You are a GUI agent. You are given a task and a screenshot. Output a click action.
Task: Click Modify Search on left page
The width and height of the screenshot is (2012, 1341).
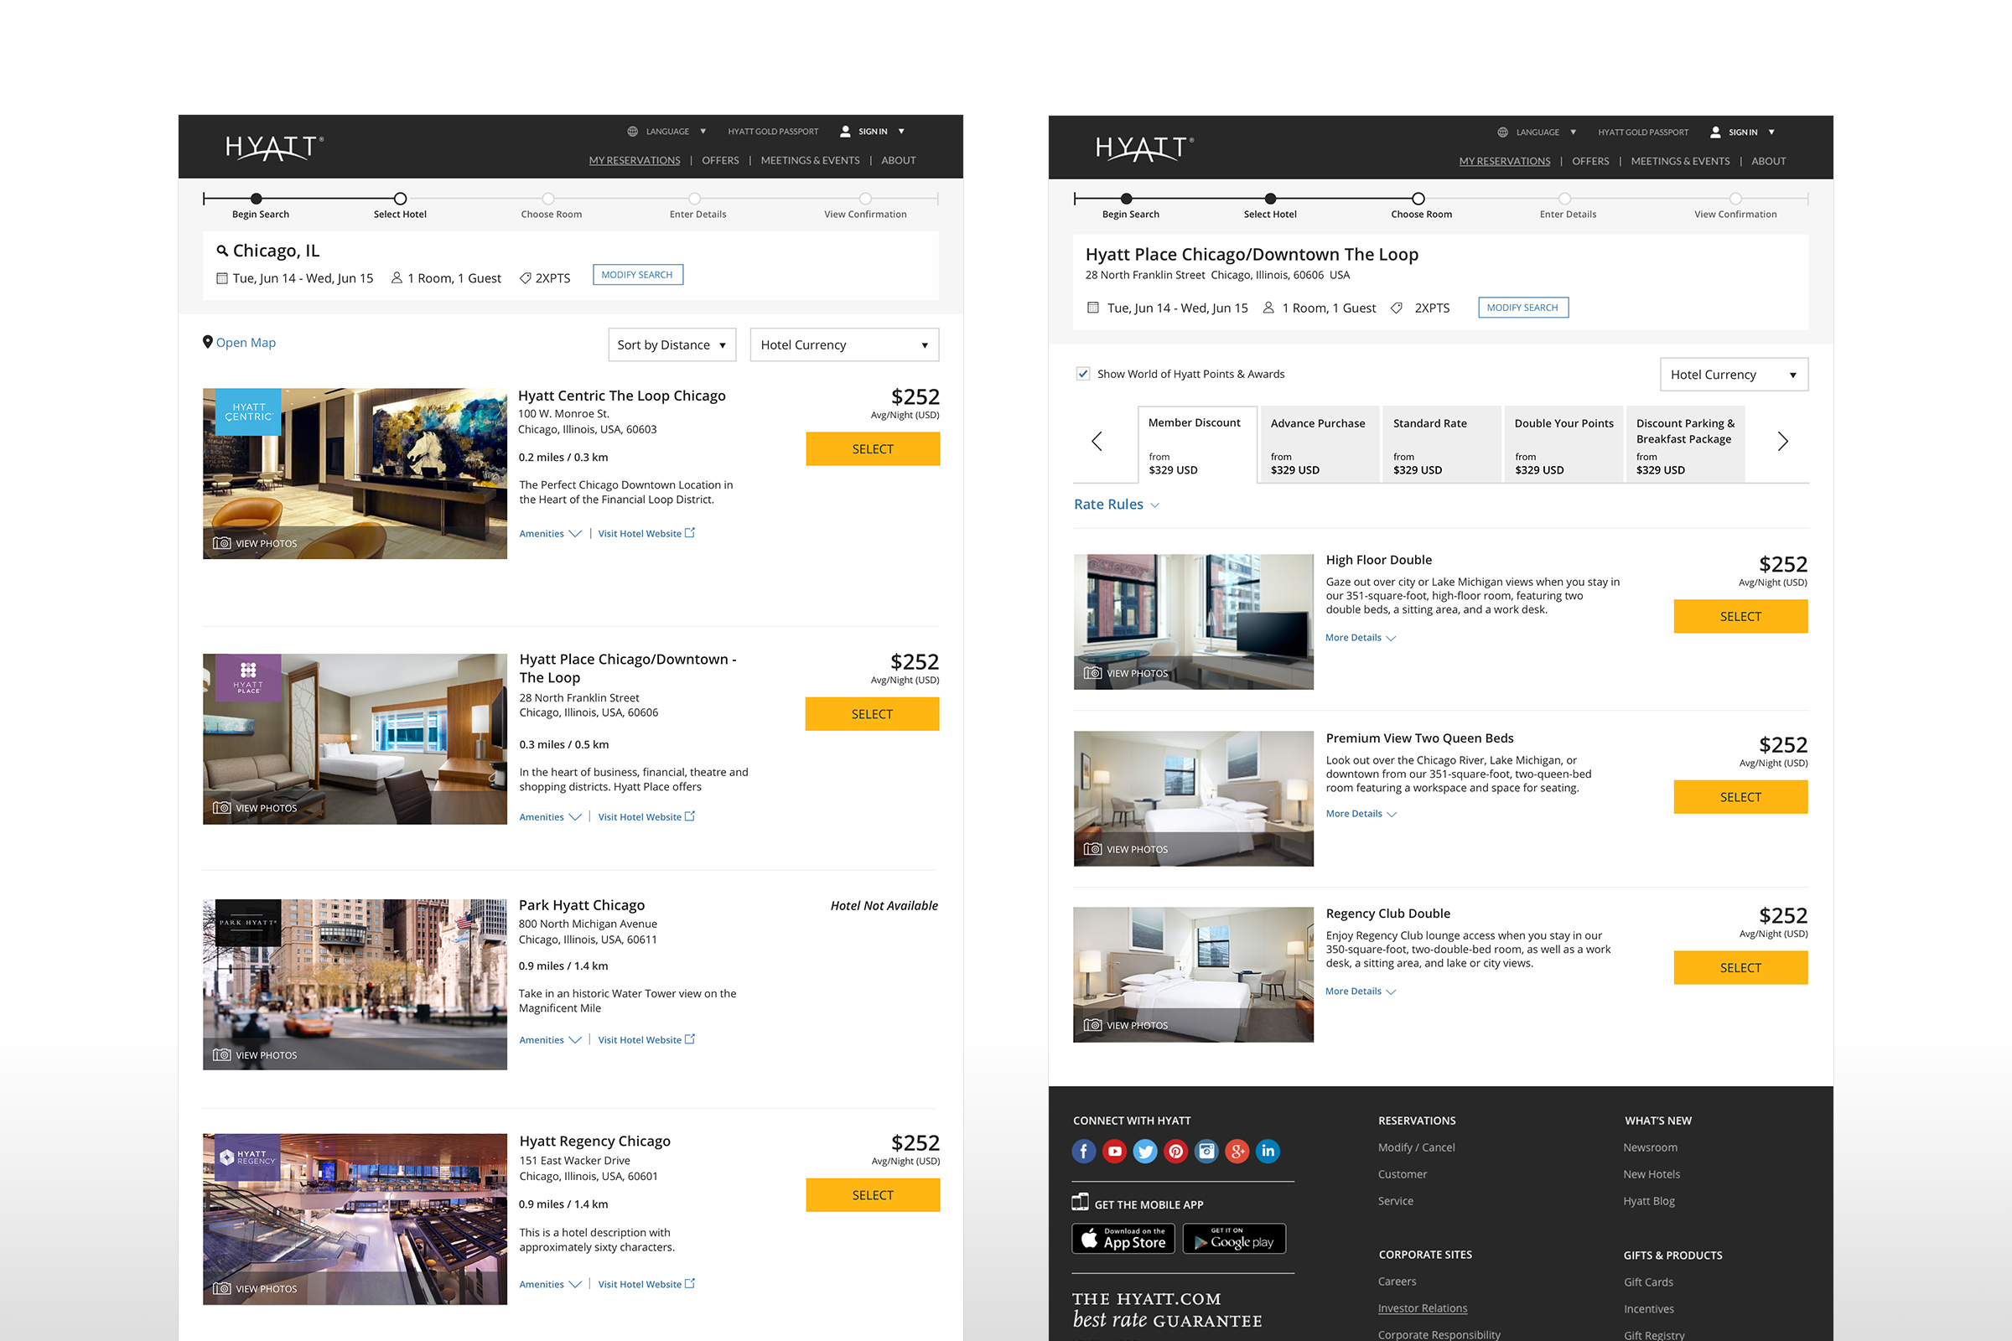click(637, 275)
